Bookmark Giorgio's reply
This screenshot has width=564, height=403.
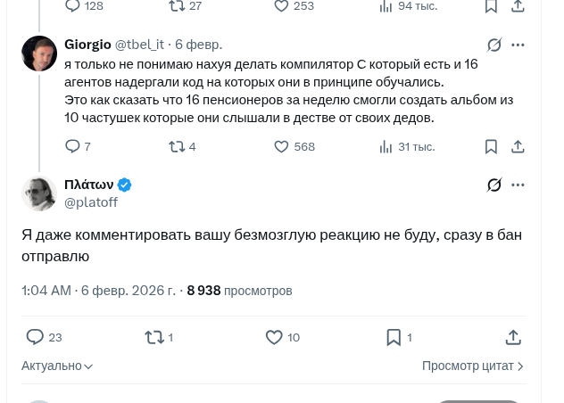(x=491, y=146)
